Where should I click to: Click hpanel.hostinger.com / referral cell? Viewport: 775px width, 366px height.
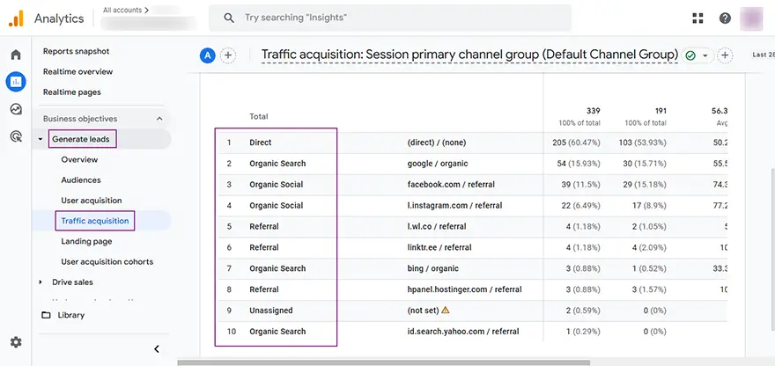(465, 289)
